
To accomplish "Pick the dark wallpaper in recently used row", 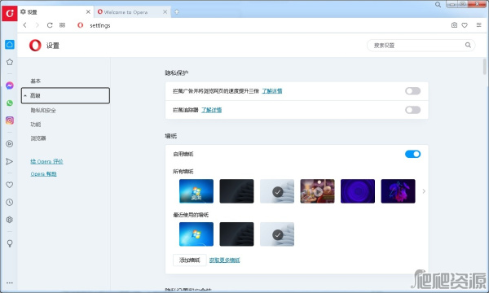I will tap(236, 234).
